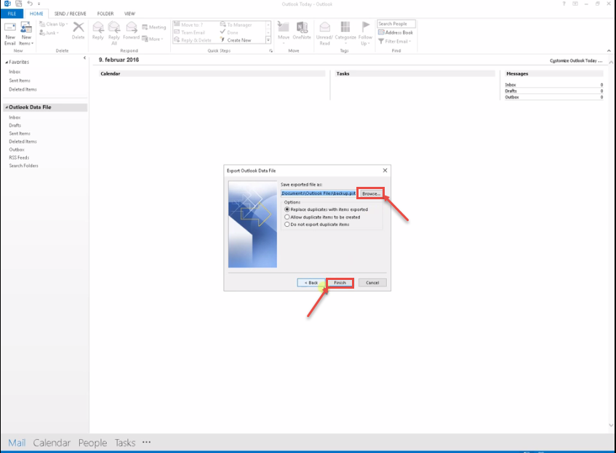
Task: Switch to the FOLDER tab
Action: 105,14
